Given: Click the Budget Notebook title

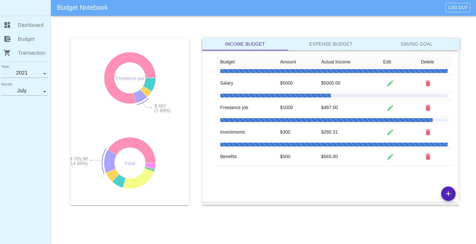Looking at the screenshot, I should point(82,7).
